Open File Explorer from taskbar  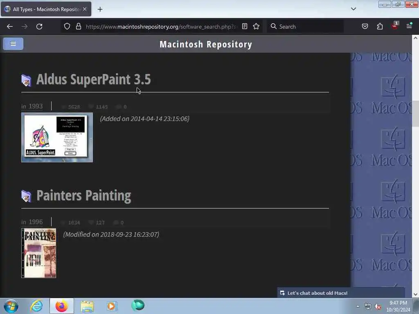coord(87,306)
